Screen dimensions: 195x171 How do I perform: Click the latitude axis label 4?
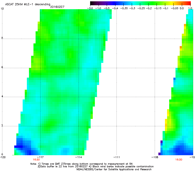[2, 96]
